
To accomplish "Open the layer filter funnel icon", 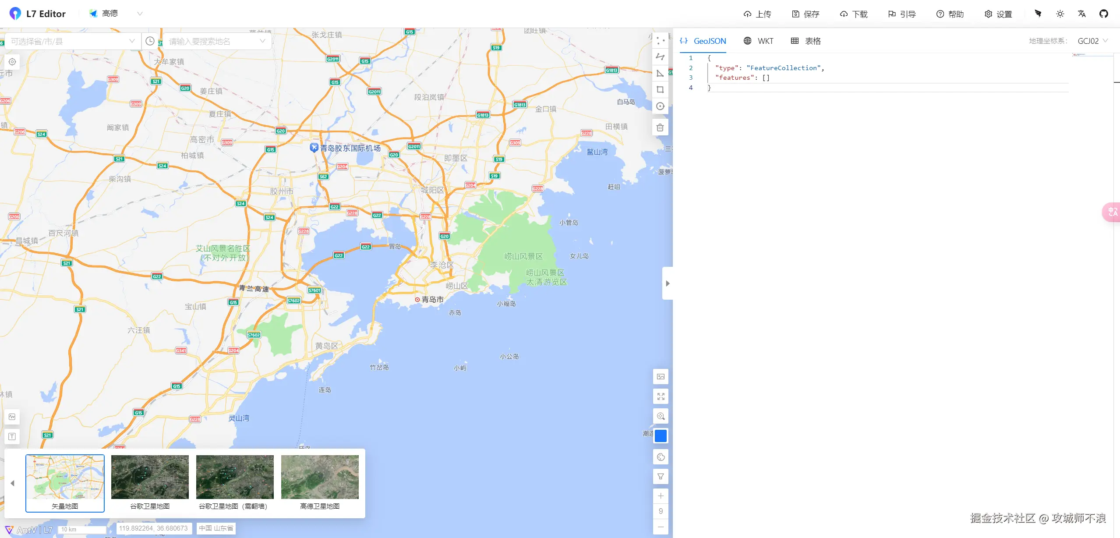I will point(661,477).
